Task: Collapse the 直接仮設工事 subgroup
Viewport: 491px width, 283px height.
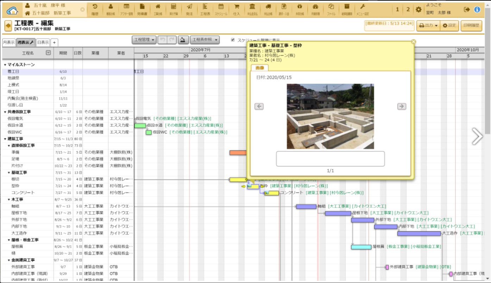Action: pyautogui.click(x=9, y=146)
